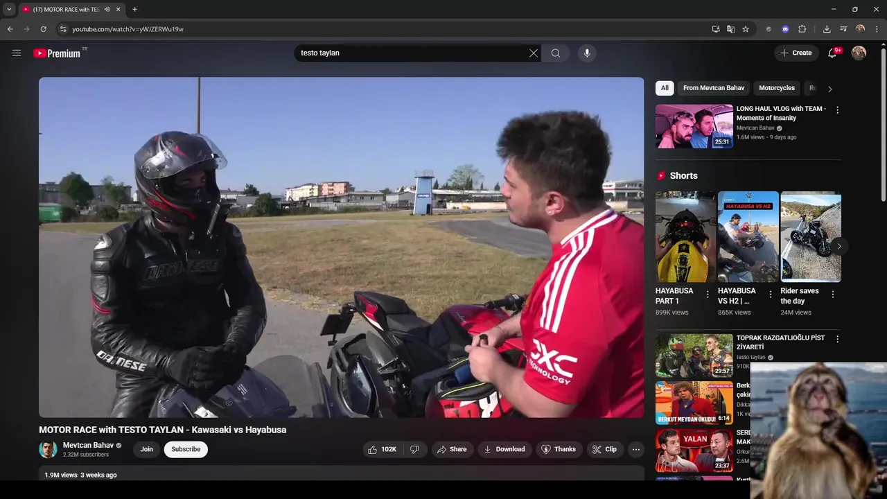Bookmark this tab with the star
887x499 pixels.
[x=746, y=29]
